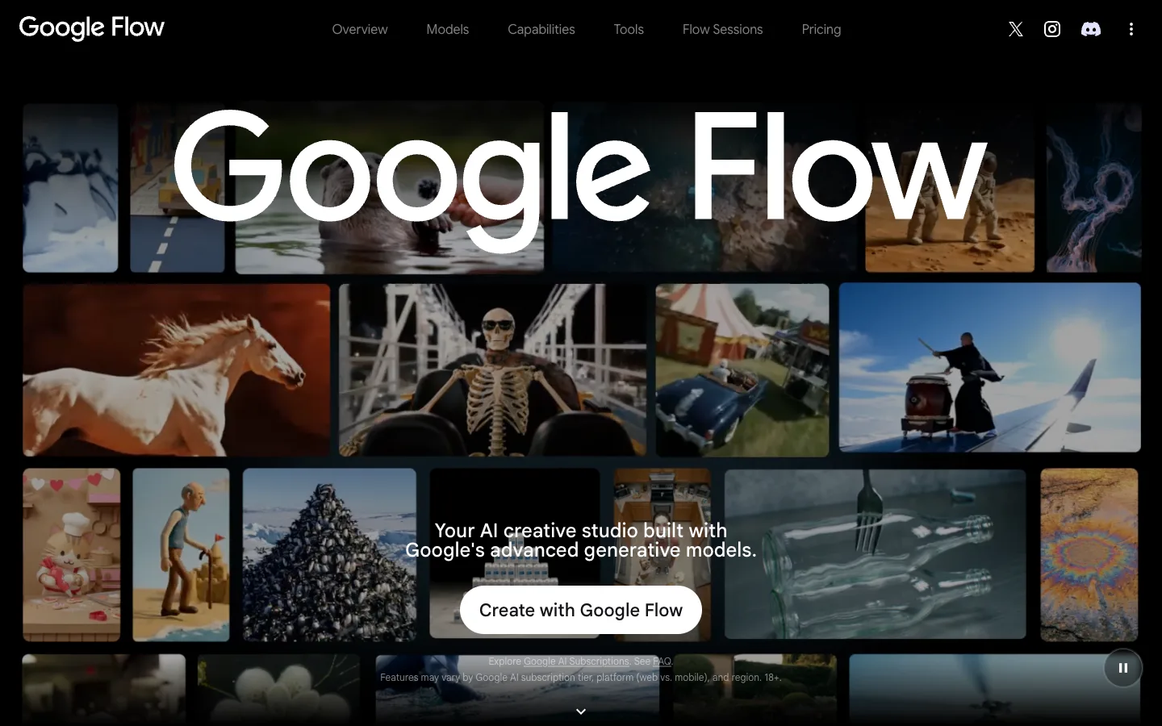Select the snowy penguin thumbnail at top left
Screen dimensions: 1162x726
[70, 187]
